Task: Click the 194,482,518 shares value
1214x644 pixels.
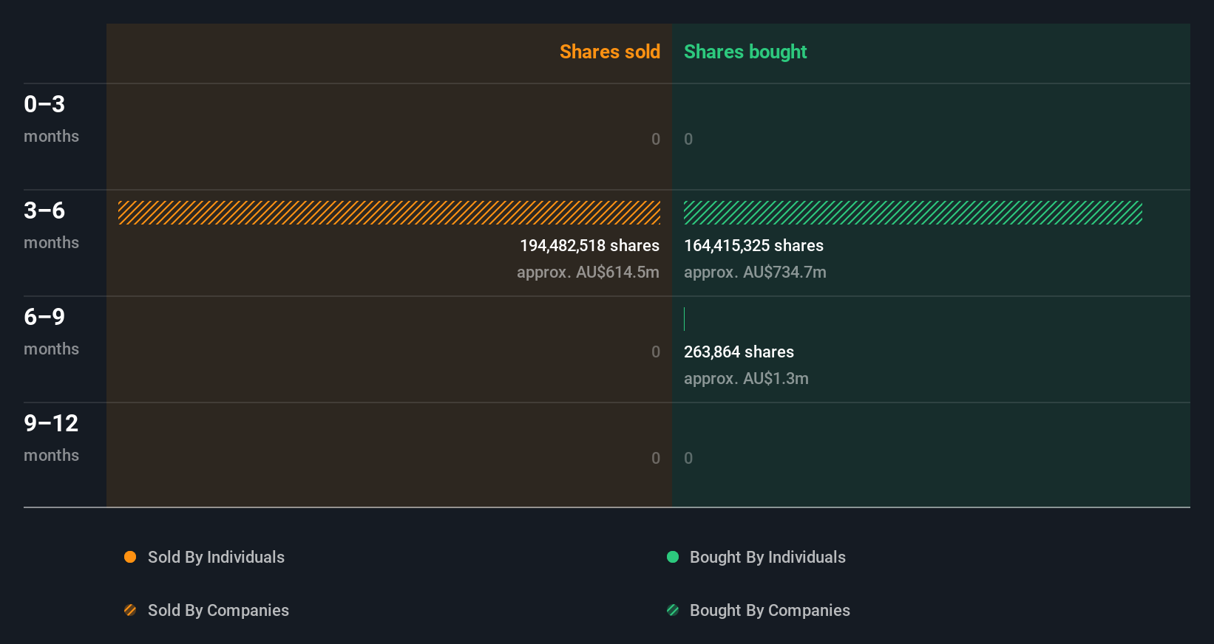Action: click(x=589, y=245)
